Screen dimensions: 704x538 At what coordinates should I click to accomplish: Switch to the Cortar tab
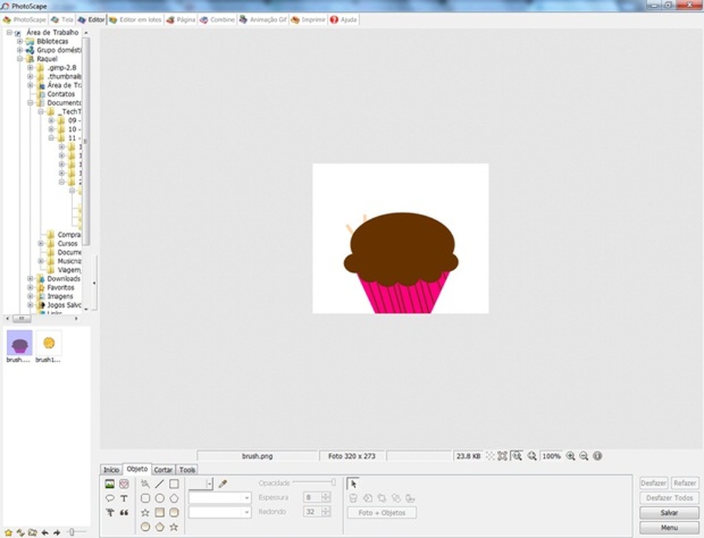pyautogui.click(x=163, y=470)
